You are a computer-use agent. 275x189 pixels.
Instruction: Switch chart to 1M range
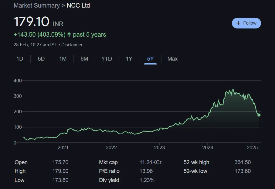63,59
